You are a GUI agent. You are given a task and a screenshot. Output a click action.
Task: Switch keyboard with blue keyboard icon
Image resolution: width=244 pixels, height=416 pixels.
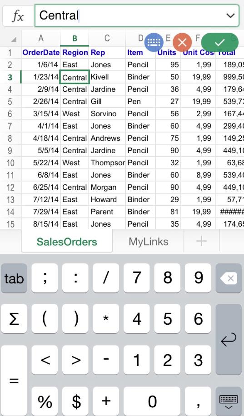point(154,42)
